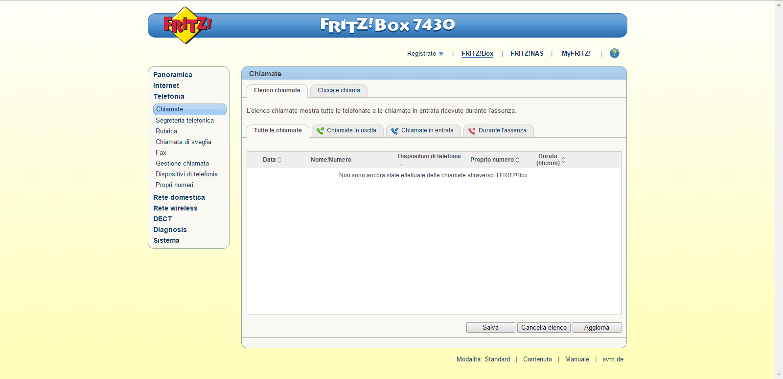Expand the Internet menu section
Viewport: 783px width, 379px height.
pyautogui.click(x=166, y=85)
